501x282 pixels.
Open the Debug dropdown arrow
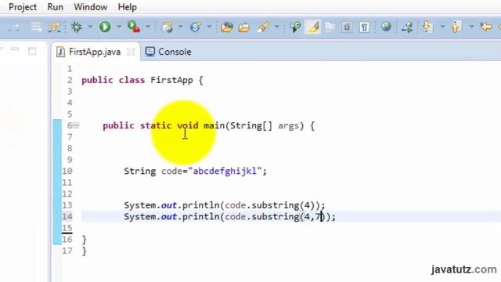pos(90,27)
